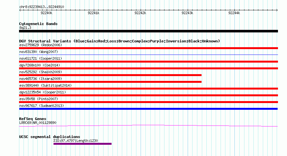Select variant label esv3891440 (Suktitipat2014)
Screen dimensions: 287x156
pos(45,85)
